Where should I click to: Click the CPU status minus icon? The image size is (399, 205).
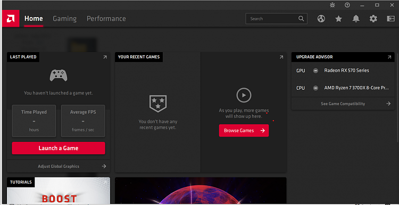click(x=315, y=88)
